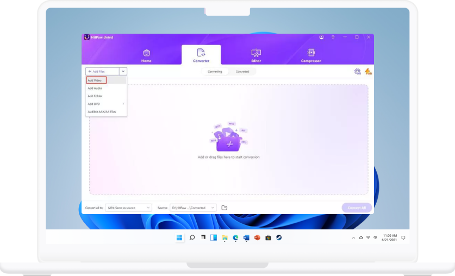The image size is (455, 276).
Task: Click the Add Files button
Action: [x=102, y=71]
